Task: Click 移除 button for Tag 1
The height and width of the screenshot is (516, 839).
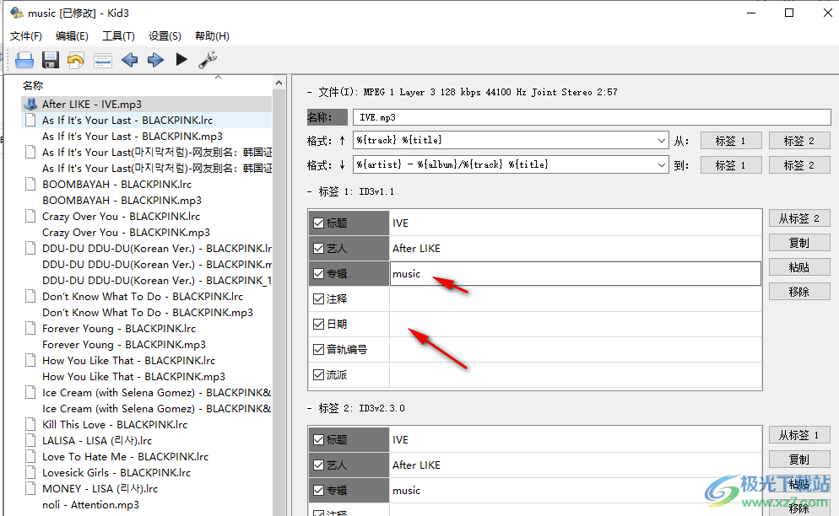Action: coord(798,292)
